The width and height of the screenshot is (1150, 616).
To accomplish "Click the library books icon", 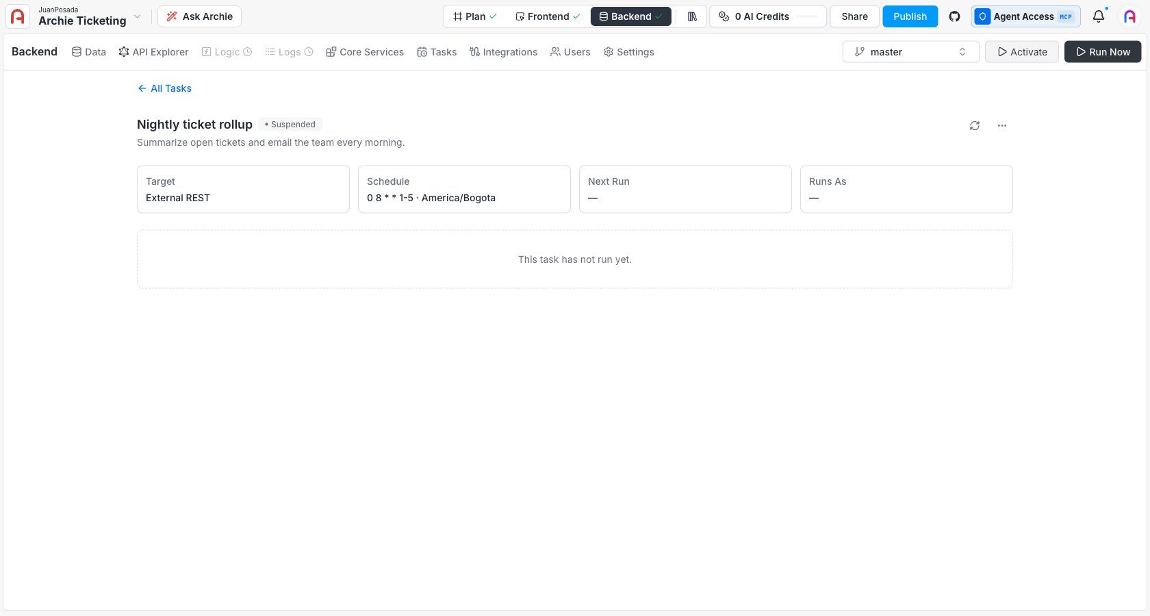I will pyautogui.click(x=692, y=16).
